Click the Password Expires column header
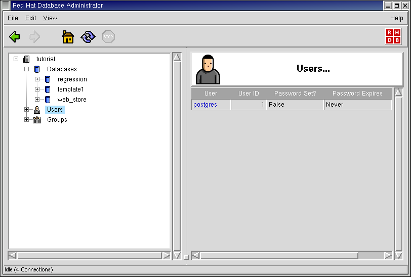Viewport: 411px width, 277px height. (357, 94)
